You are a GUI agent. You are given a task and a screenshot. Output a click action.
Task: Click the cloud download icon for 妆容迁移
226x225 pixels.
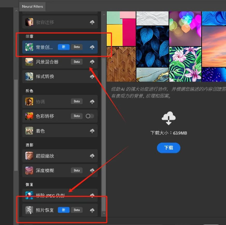(x=92, y=22)
